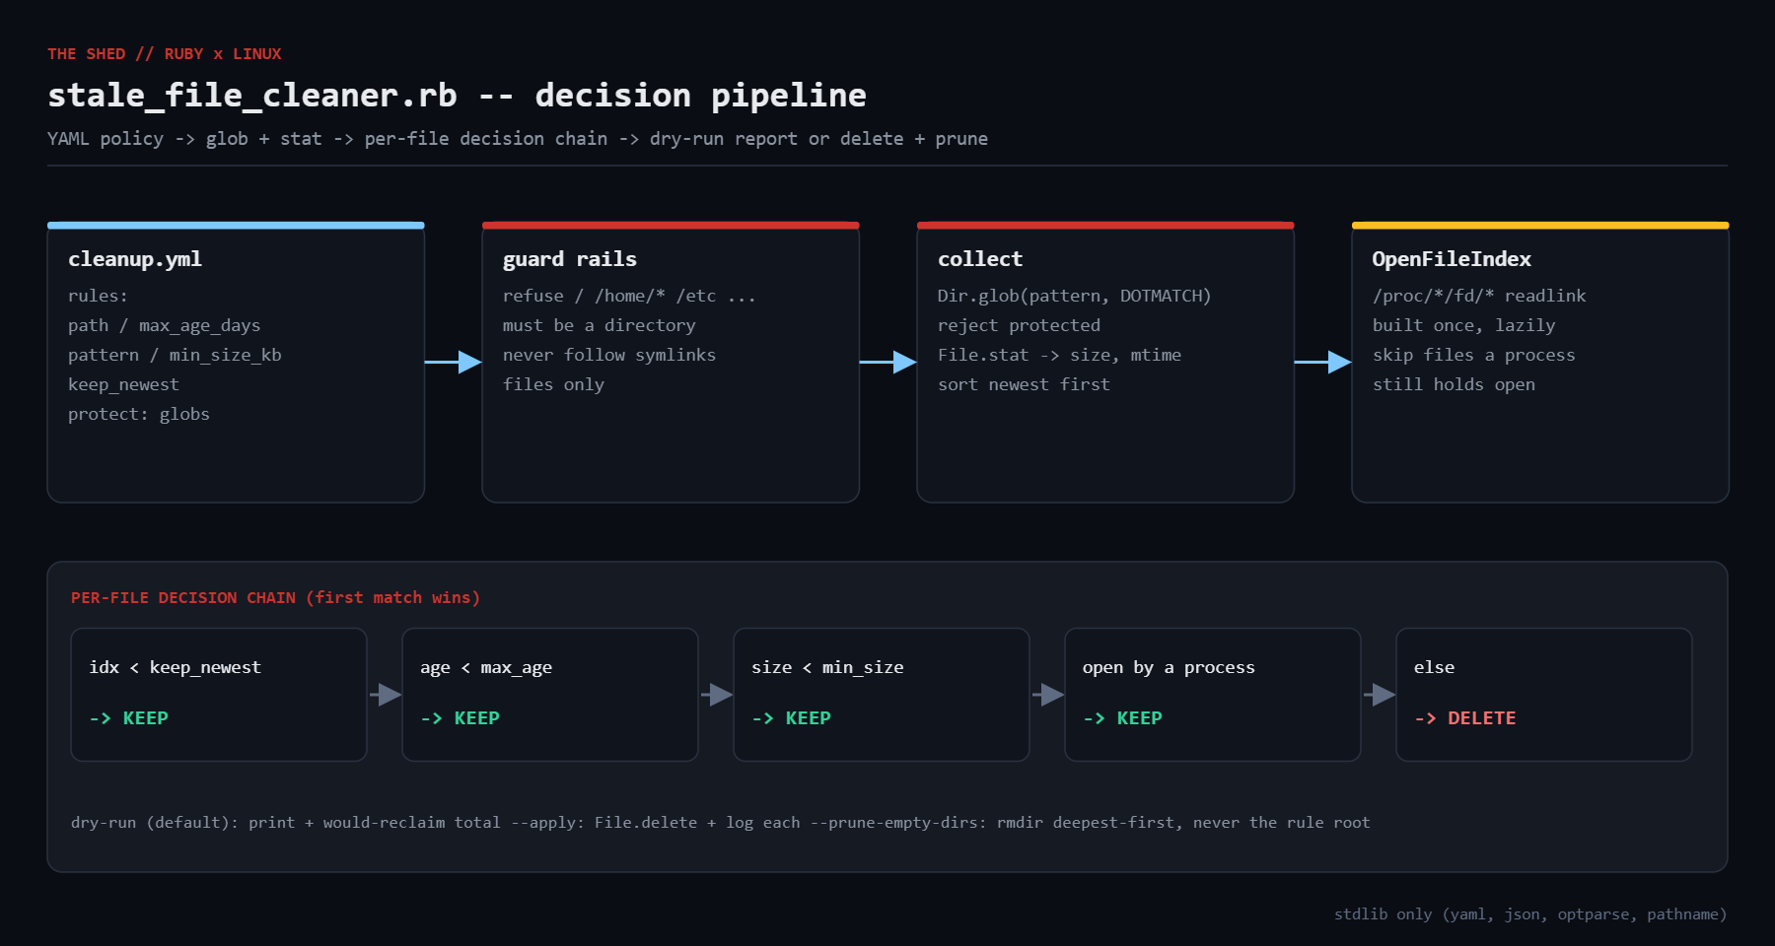The height and width of the screenshot is (946, 1775).
Task: Click the 'stdlib only' footnote
Action: point(1530,914)
